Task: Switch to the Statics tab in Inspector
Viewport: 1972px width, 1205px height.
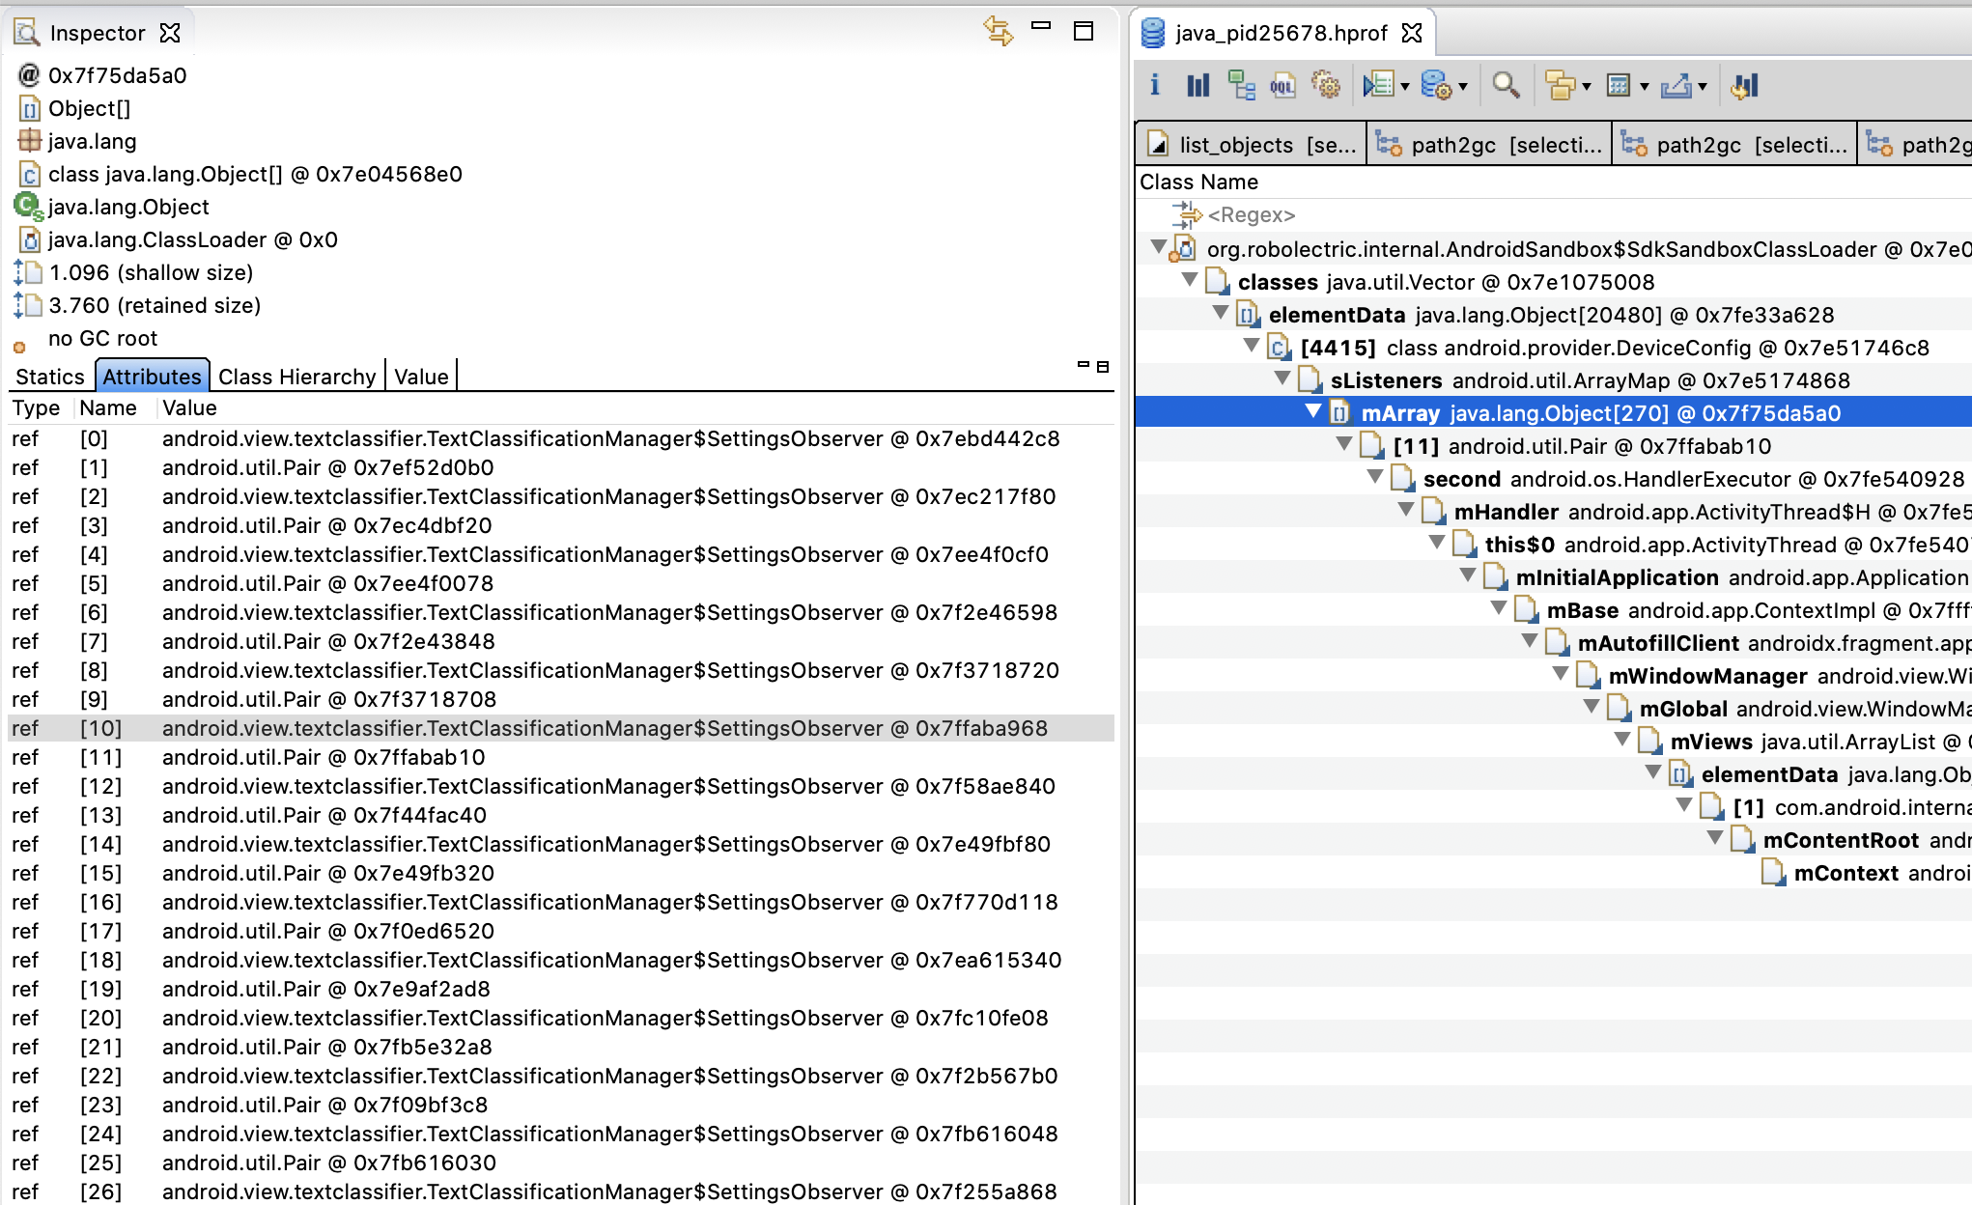Action: coord(50,377)
